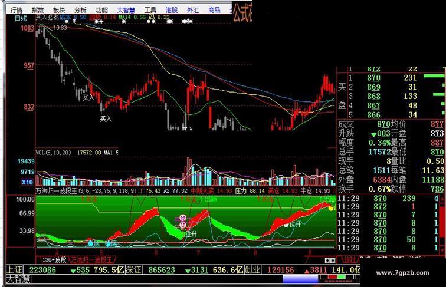Open the 商品 menu
Image resolution: width=446 pixels, height=287 pixels.
[214, 10]
